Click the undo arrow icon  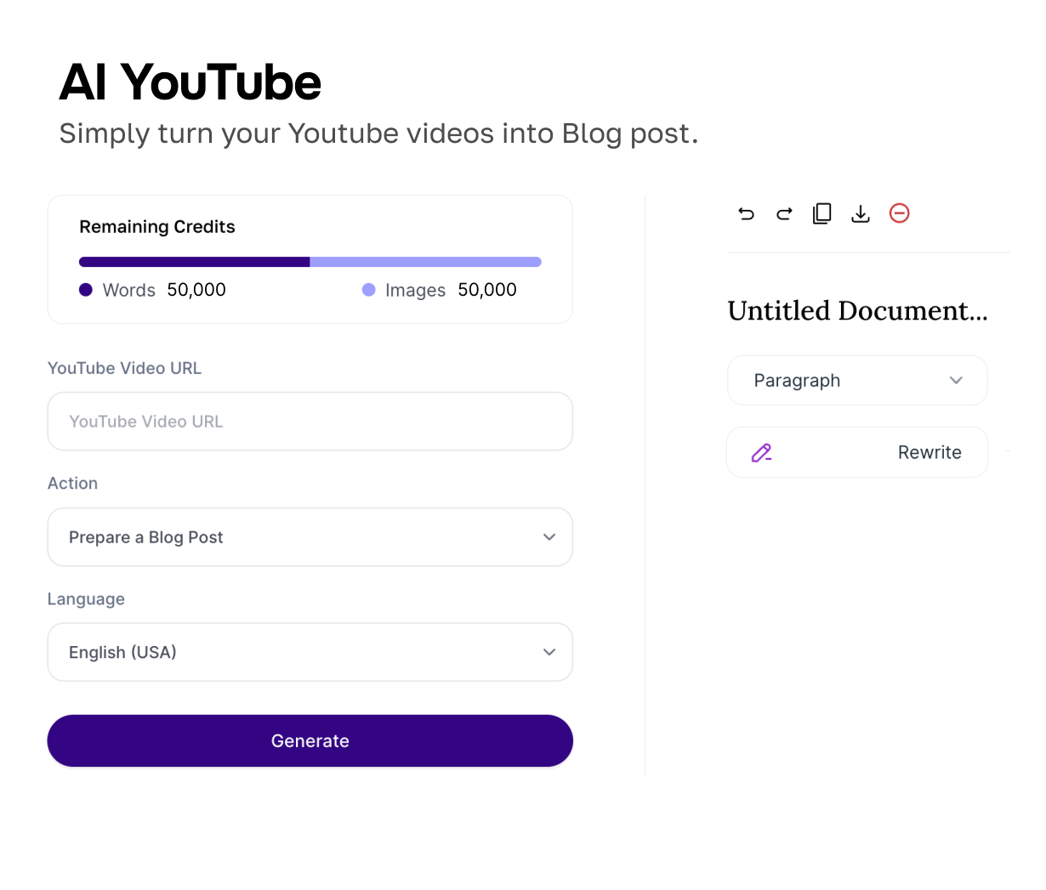pos(746,213)
